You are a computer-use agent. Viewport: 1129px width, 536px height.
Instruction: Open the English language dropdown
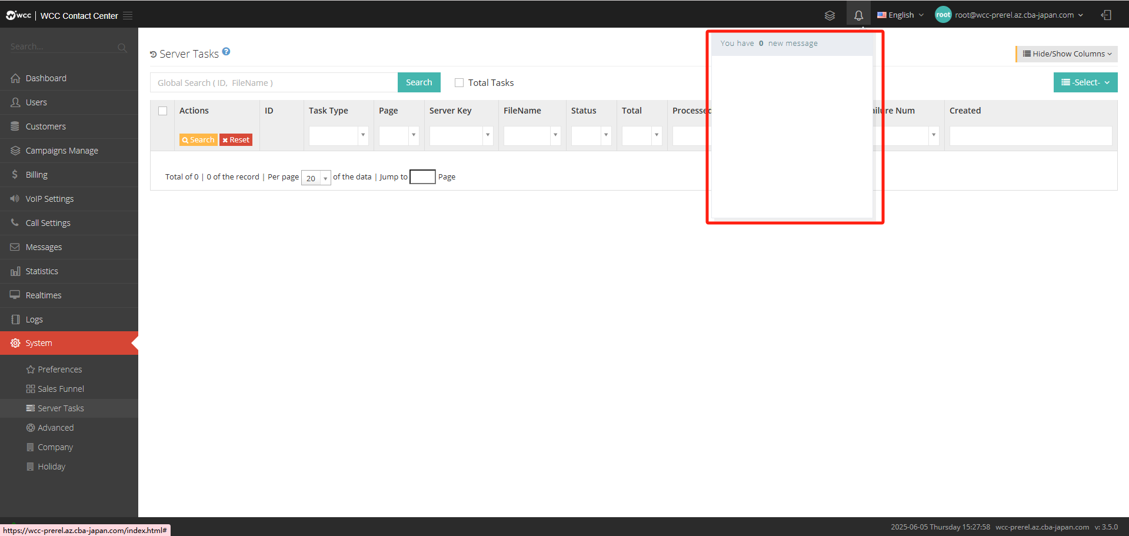(x=900, y=15)
